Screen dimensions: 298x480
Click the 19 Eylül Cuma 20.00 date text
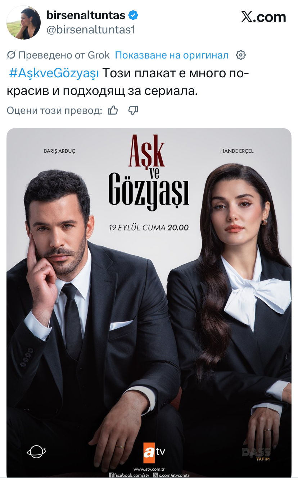coord(149,227)
